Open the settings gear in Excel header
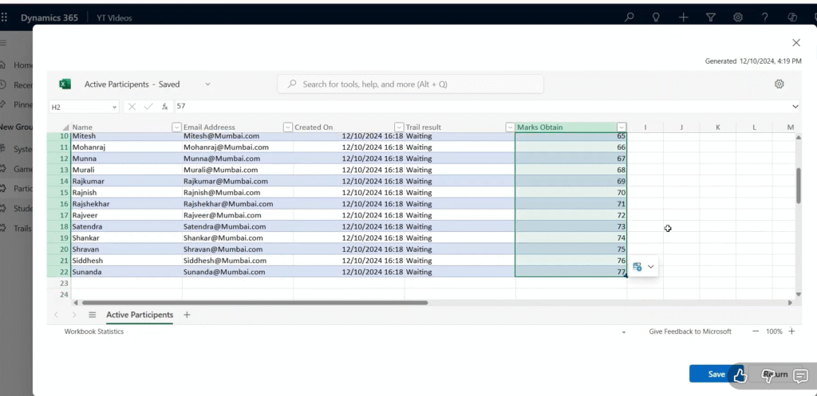 780,84
